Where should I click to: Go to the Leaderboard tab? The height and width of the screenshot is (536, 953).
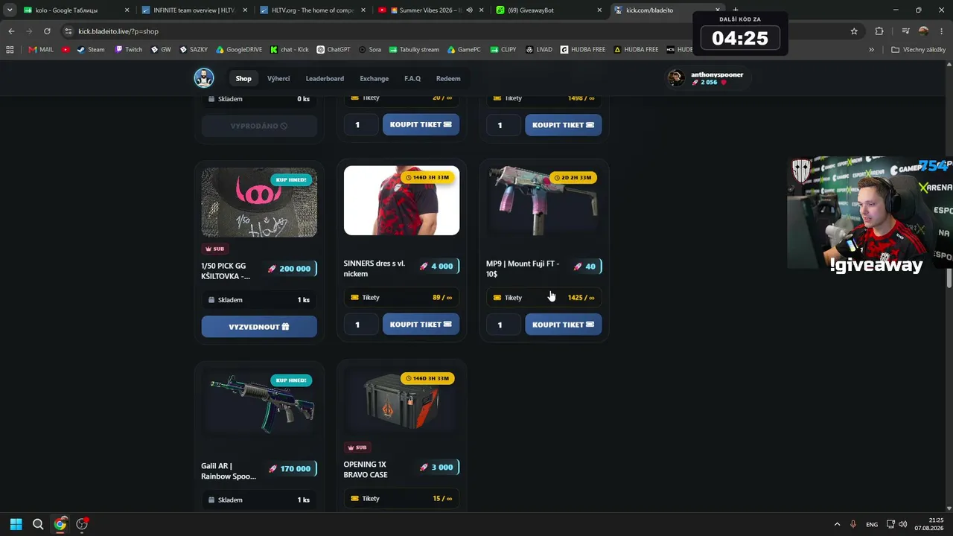325,78
